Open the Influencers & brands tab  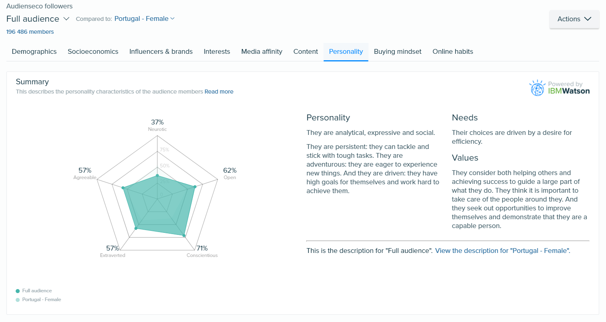(x=161, y=51)
